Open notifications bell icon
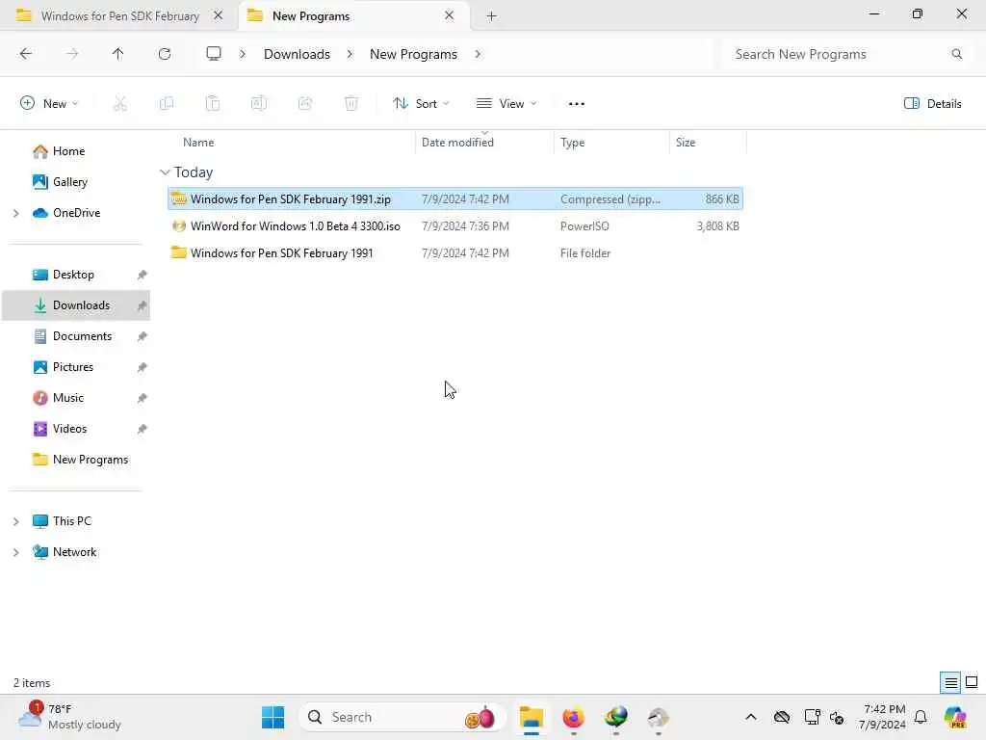986x740 pixels. pos(921,717)
